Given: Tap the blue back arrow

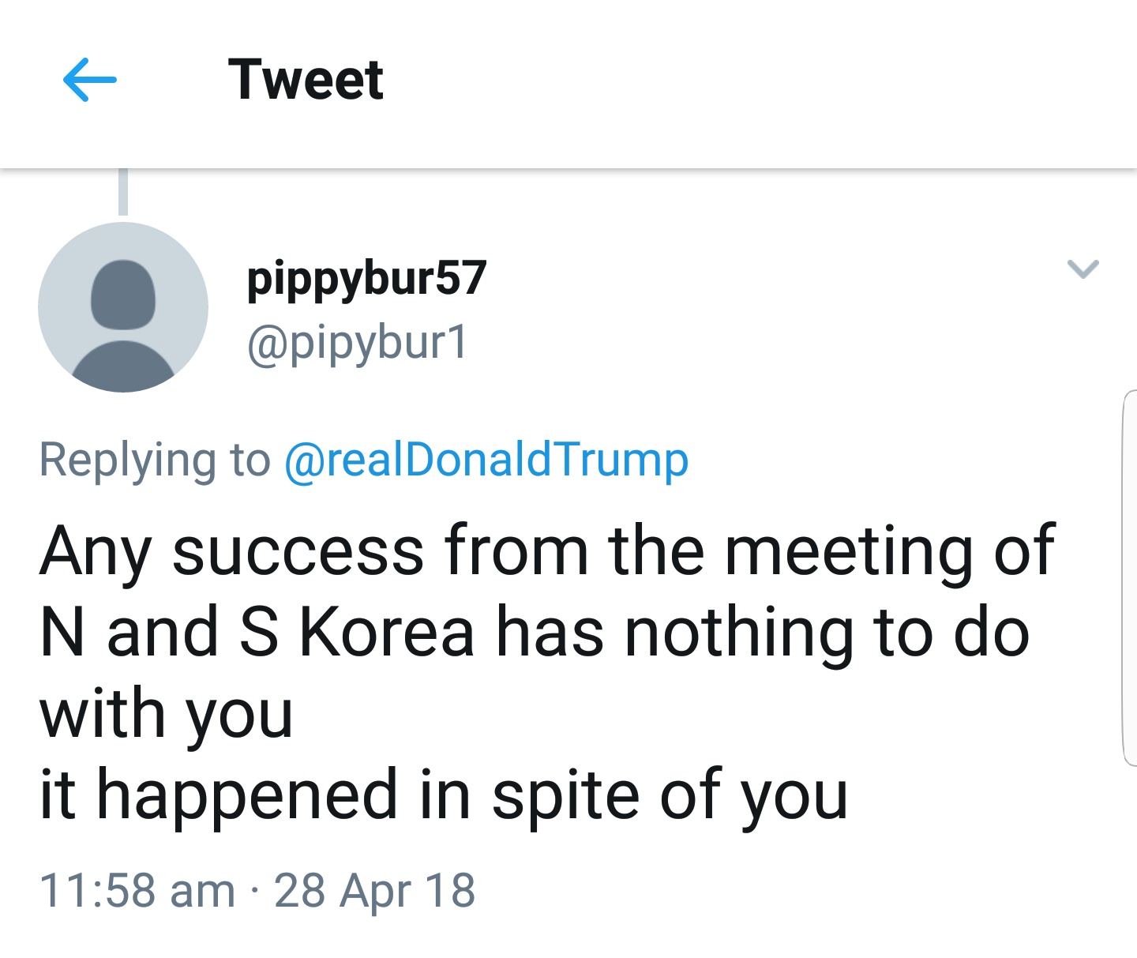Looking at the screenshot, I should tap(89, 80).
